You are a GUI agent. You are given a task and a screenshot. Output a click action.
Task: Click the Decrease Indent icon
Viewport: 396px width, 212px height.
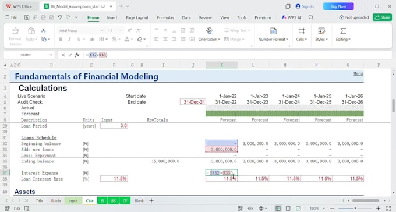coord(183,30)
